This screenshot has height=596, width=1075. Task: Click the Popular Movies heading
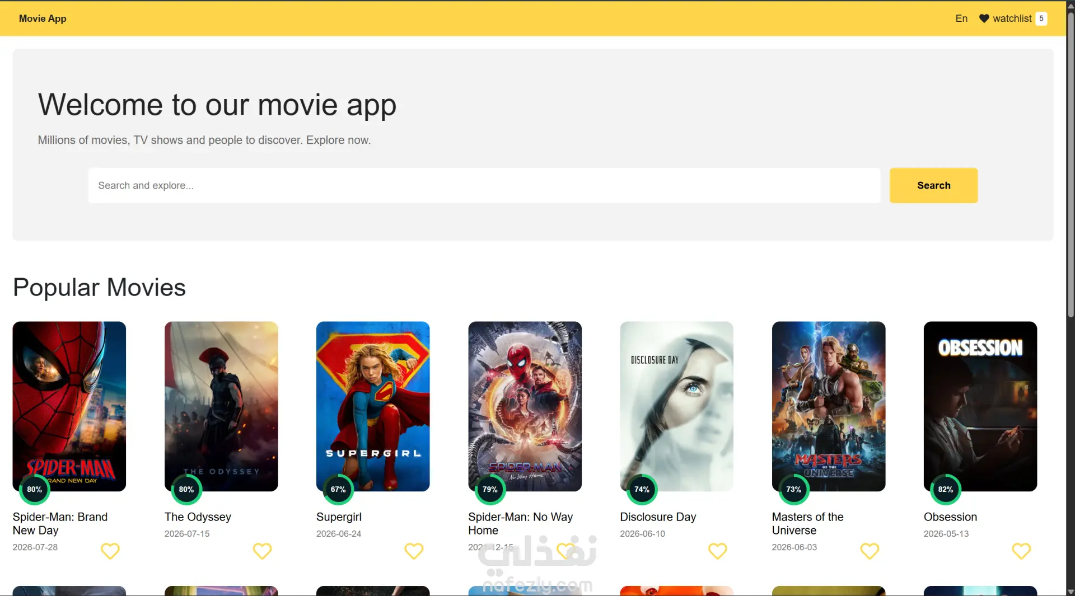99,288
